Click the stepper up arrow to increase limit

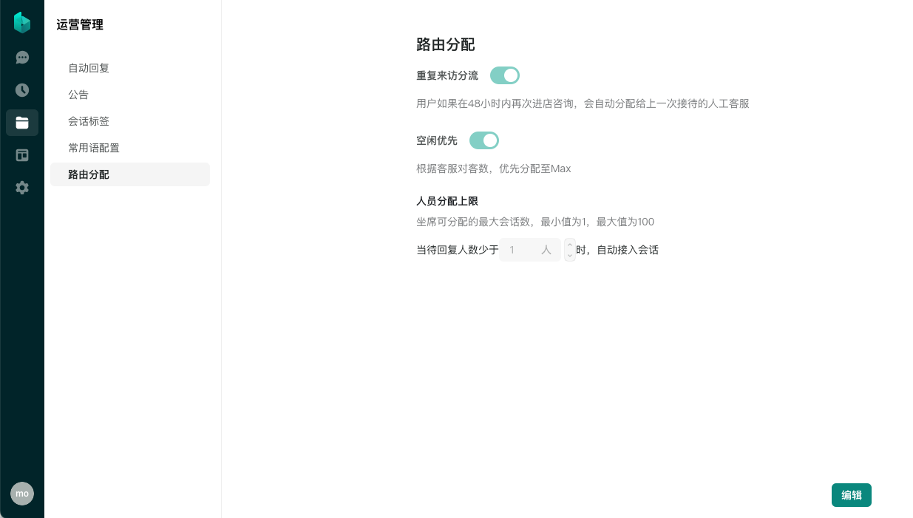click(570, 245)
